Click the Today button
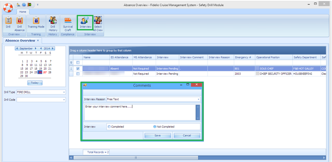Screen dimensions: 332x162 [35, 83]
